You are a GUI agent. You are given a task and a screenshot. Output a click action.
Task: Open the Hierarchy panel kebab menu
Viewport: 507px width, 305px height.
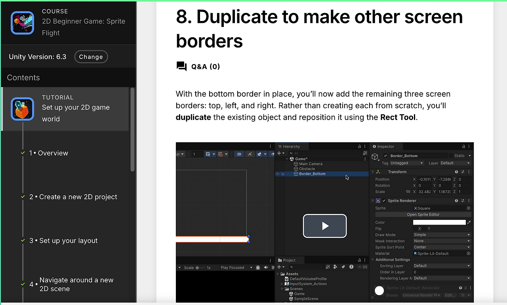click(365, 147)
